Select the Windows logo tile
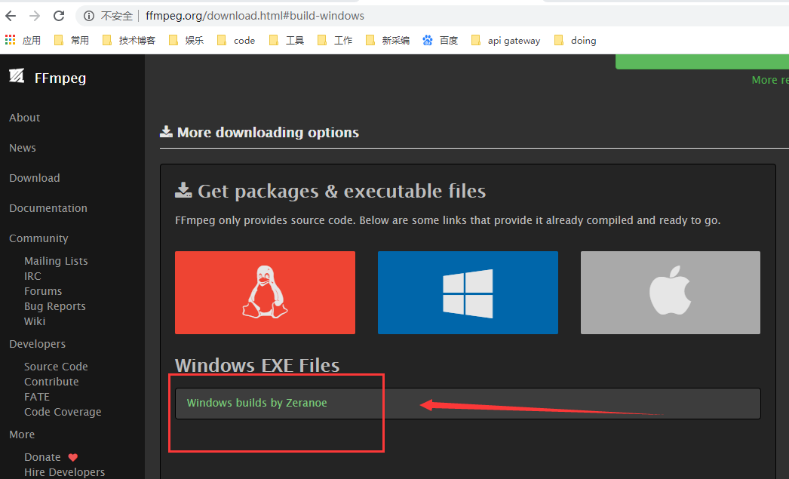The width and height of the screenshot is (789, 479). [468, 293]
